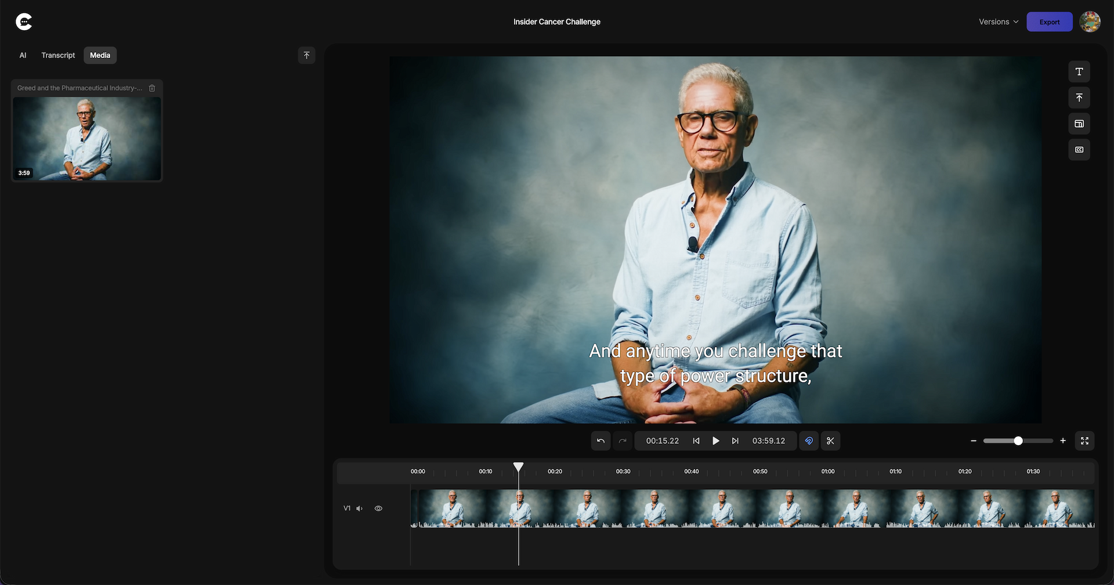Undo the last edit
The image size is (1114, 585).
pos(601,441)
